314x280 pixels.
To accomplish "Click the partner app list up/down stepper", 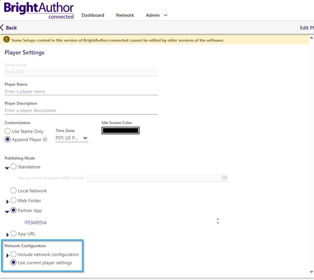I will pyautogui.click(x=218, y=221).
